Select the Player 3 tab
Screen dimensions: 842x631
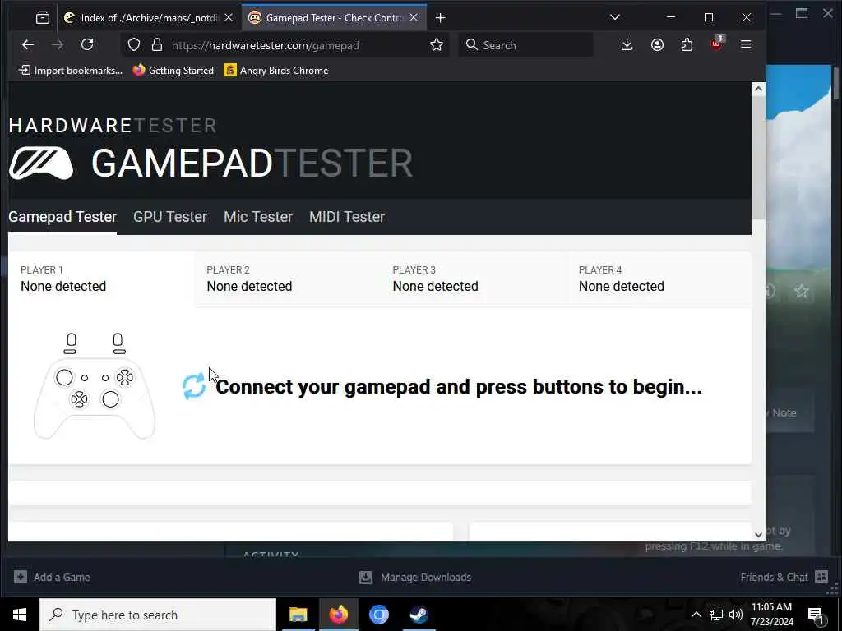(473, 279)
